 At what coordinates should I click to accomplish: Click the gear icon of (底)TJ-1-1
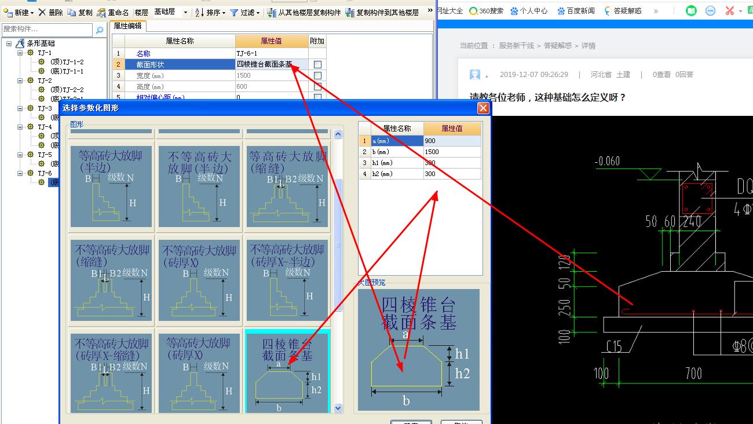point(42,71)
